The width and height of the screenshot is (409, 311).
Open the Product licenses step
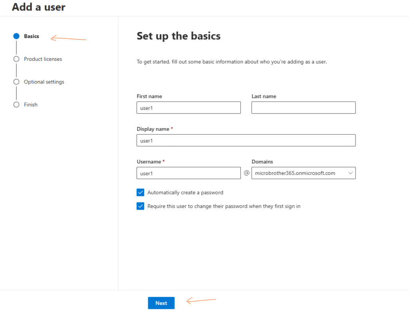coord(43,59)
